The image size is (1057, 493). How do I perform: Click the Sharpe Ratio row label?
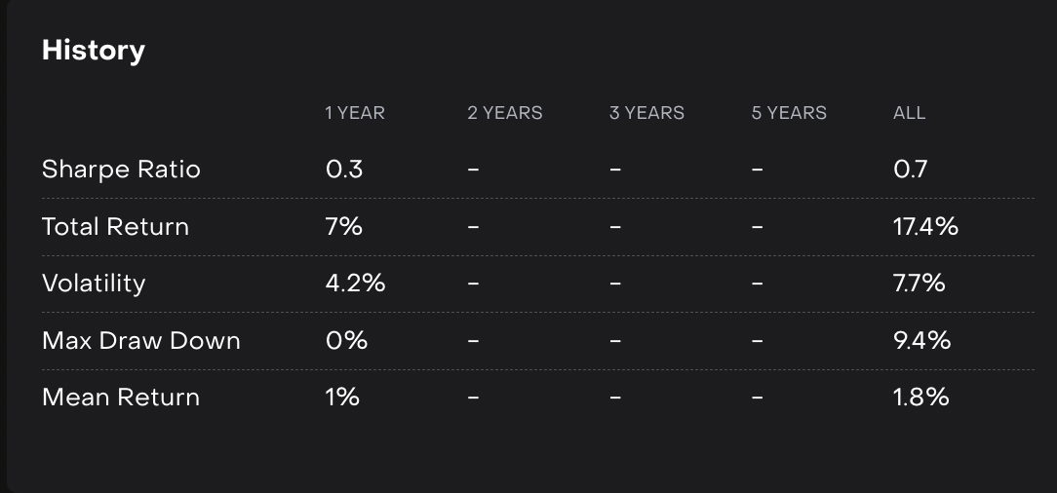tap(121, 170)
